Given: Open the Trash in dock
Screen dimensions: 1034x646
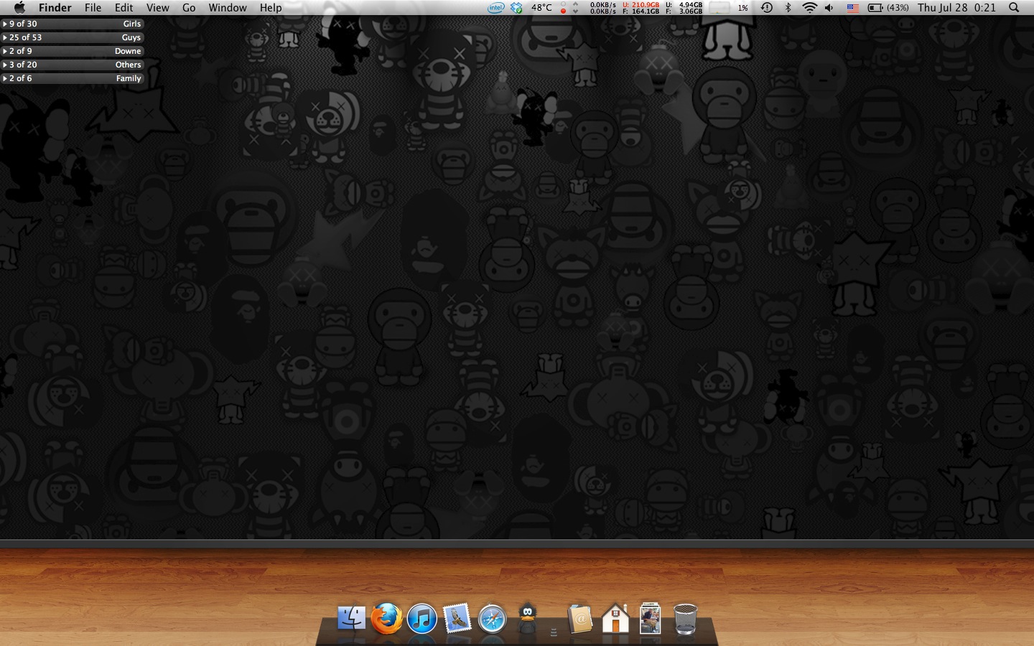Looking at the screenshot, I should pos(686,618).
